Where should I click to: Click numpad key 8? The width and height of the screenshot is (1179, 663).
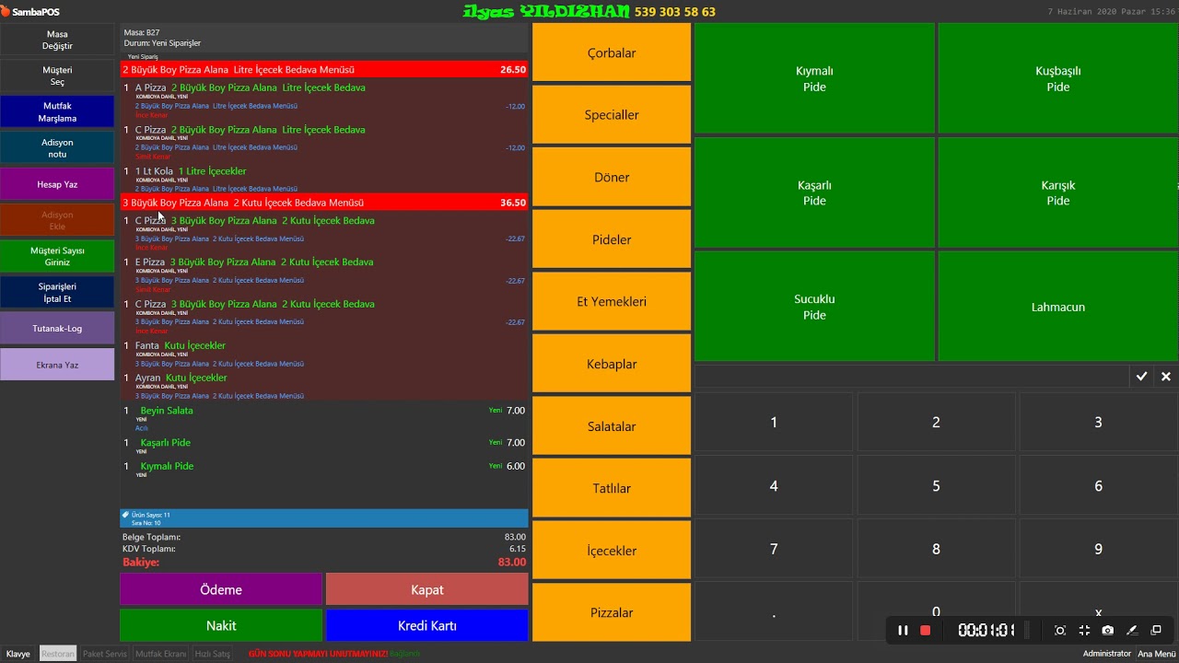(x=936, y=549)
